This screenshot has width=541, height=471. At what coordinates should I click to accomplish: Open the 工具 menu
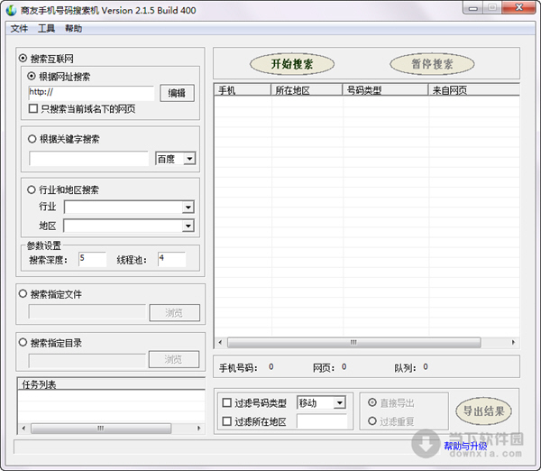point(46,29)
